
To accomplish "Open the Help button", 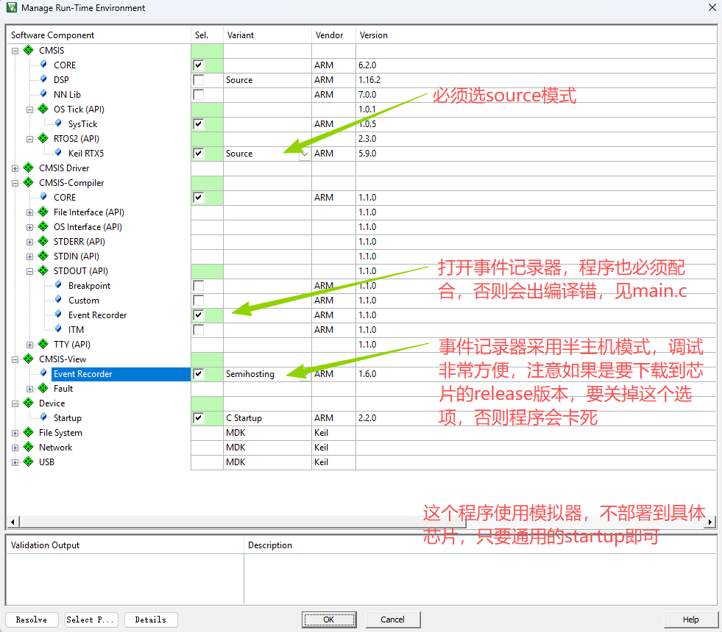I will pos(690,620).
